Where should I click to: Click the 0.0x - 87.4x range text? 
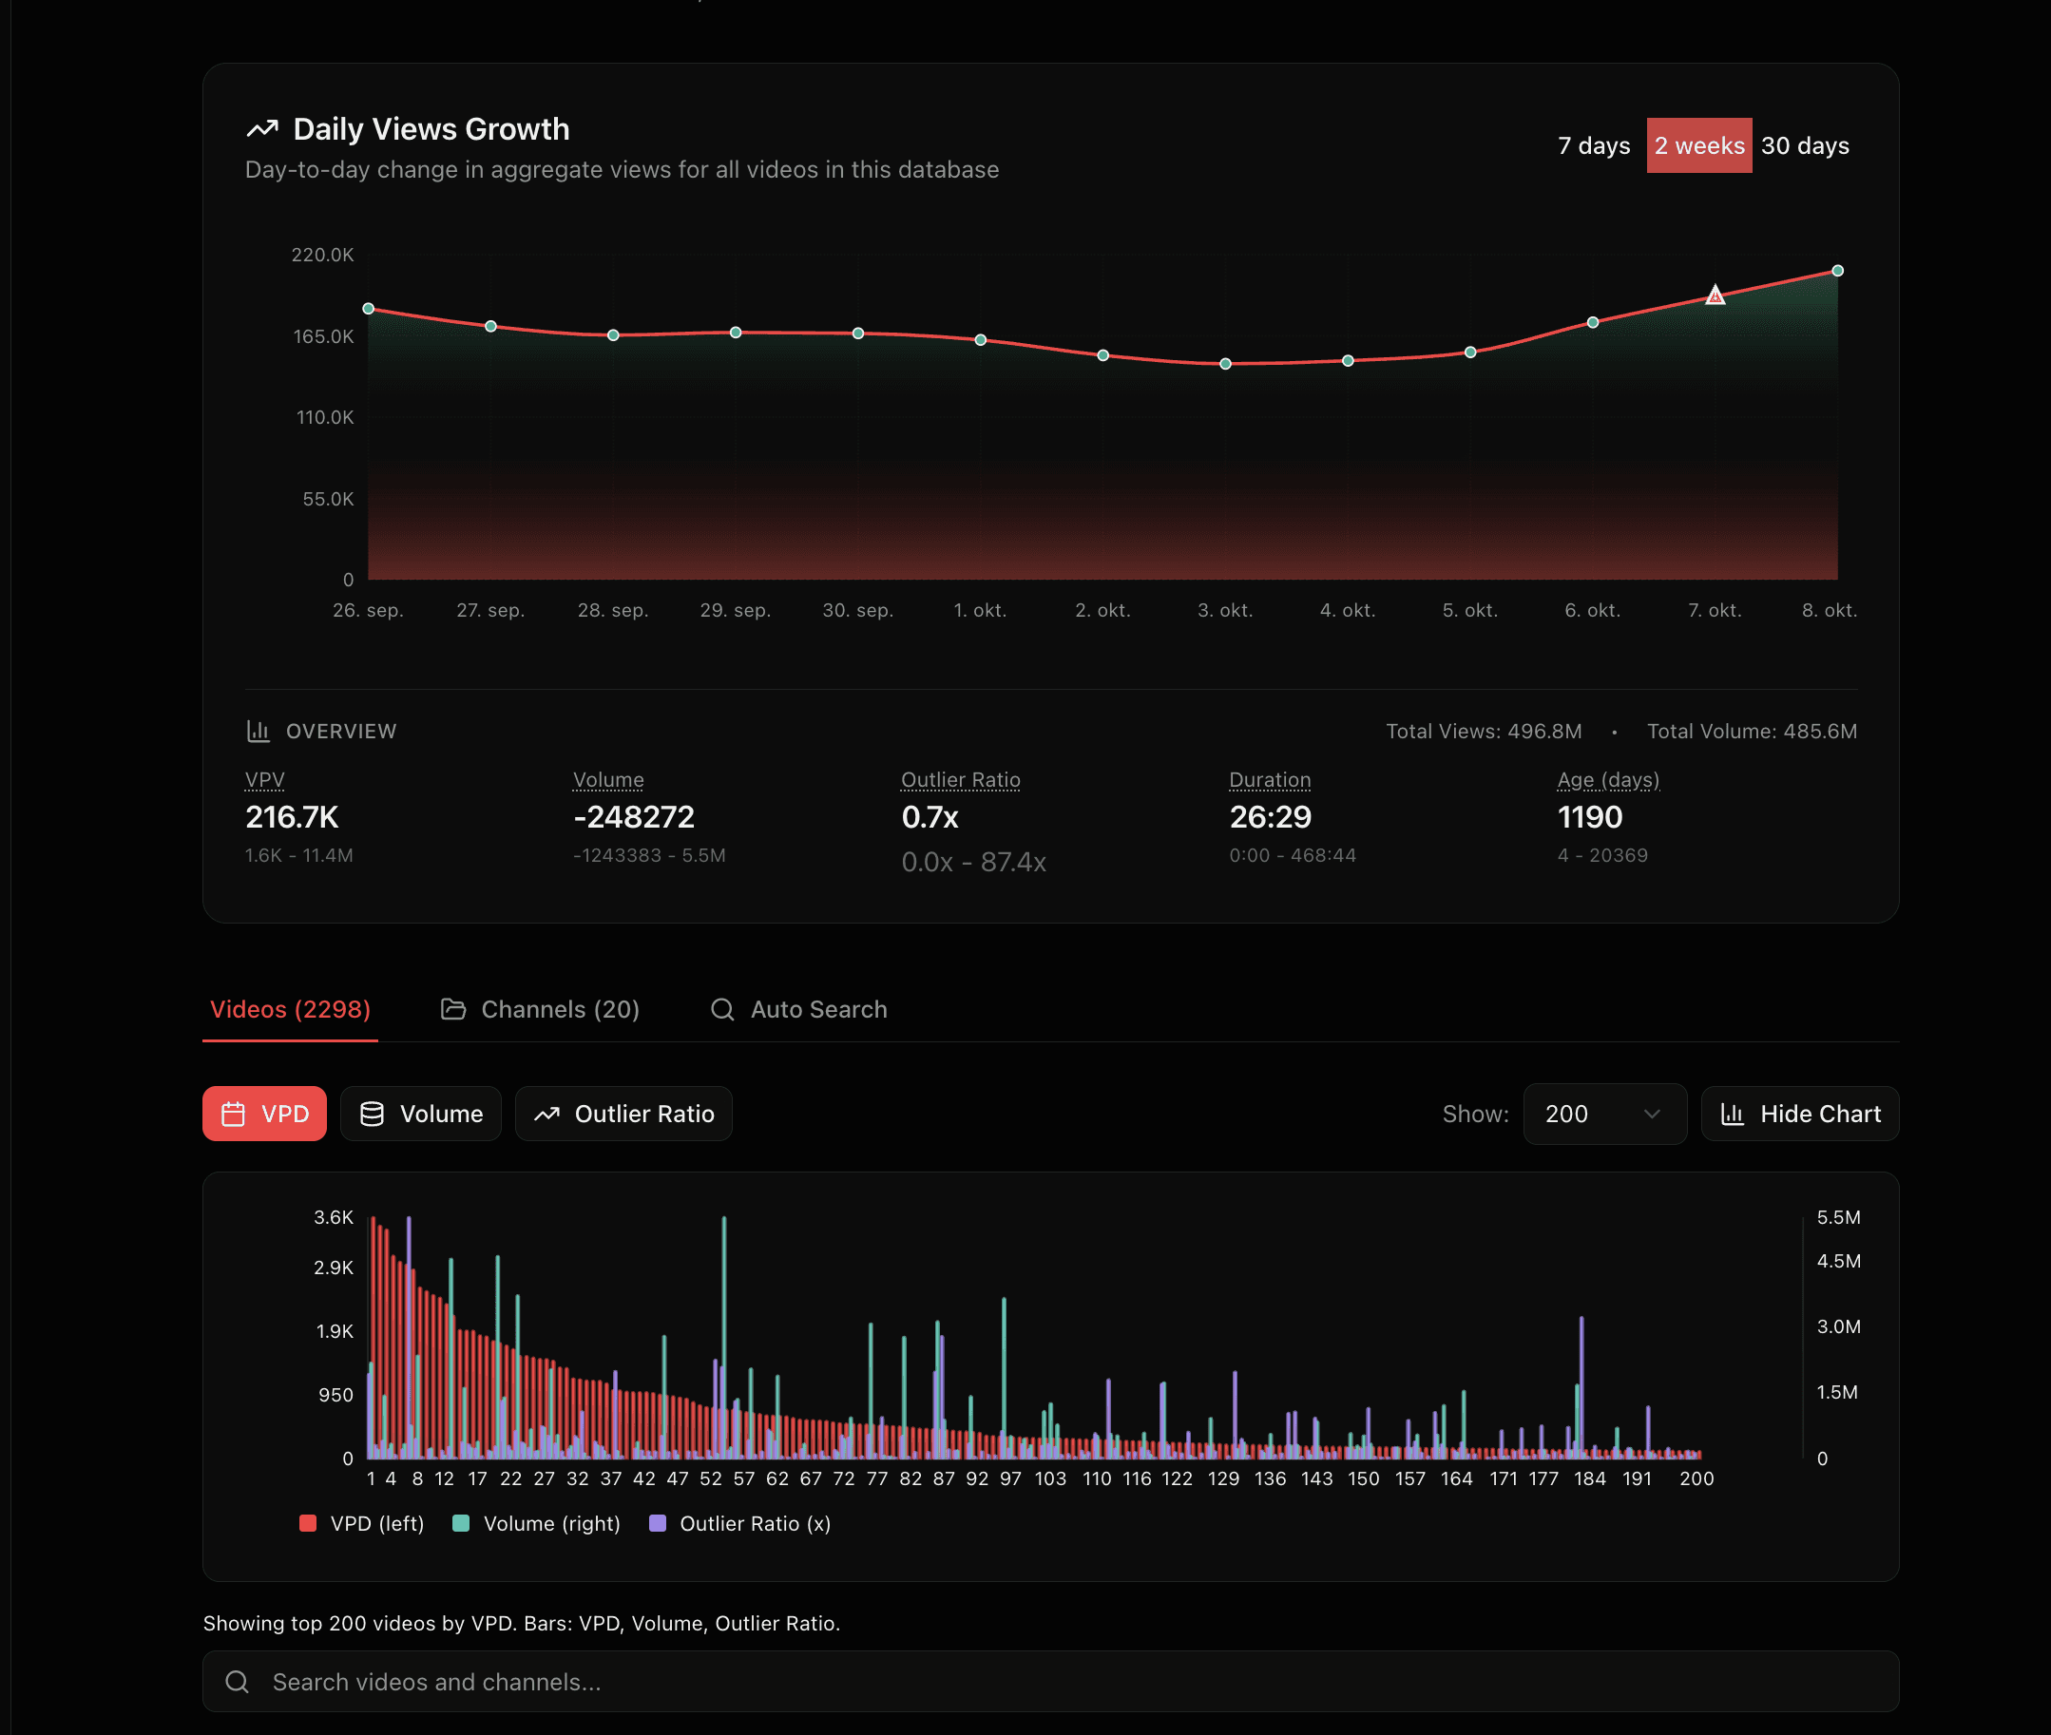pyautogui.click(x=974, y=862)
